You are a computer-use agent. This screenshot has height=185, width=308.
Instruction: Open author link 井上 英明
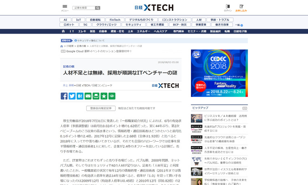[x=68, y=86]
